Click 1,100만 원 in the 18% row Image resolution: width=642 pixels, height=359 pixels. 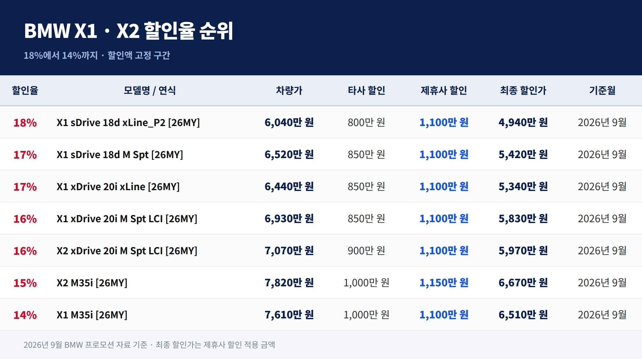pos(444,122)
